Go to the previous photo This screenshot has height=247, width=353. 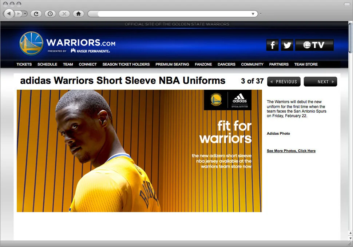click(283, 82)
